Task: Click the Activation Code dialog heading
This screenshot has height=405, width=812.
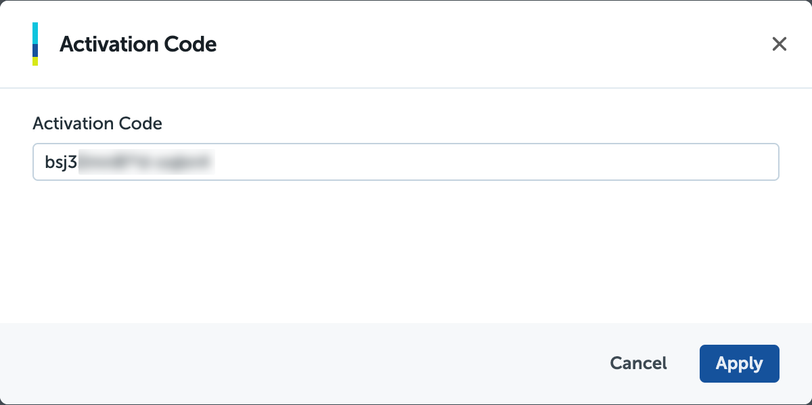Action: pos(138,45)
